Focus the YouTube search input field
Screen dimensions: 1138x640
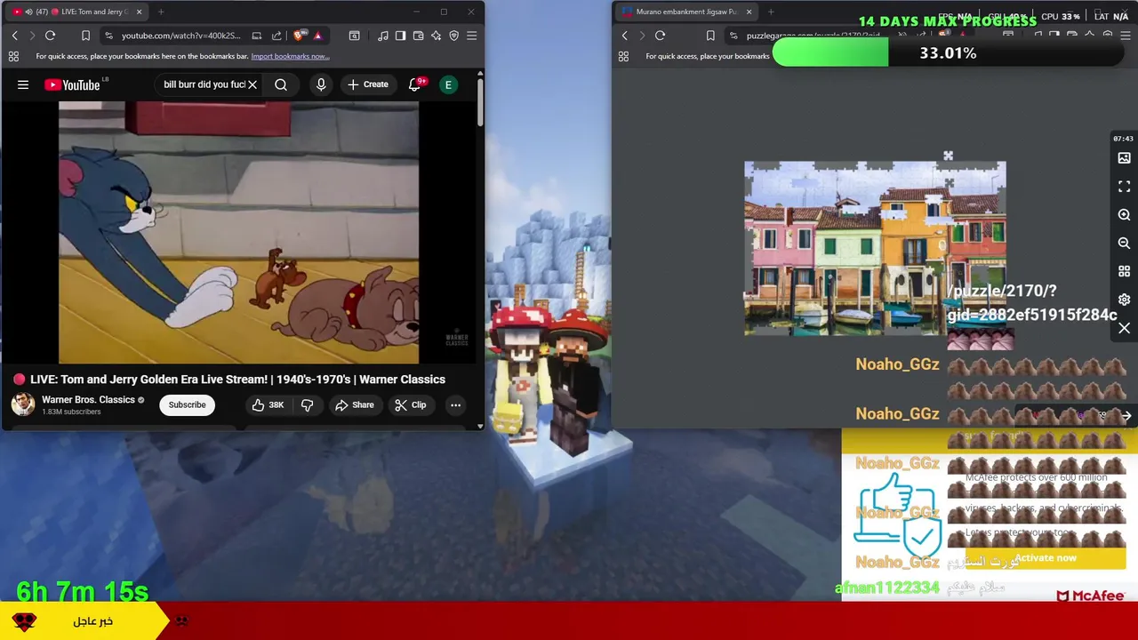point(204,84)
